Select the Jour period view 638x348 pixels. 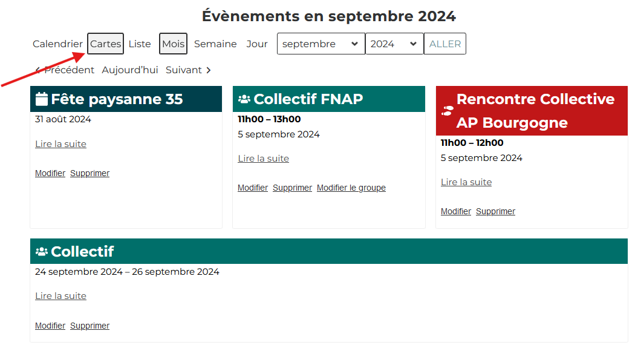tap(257, 44)
